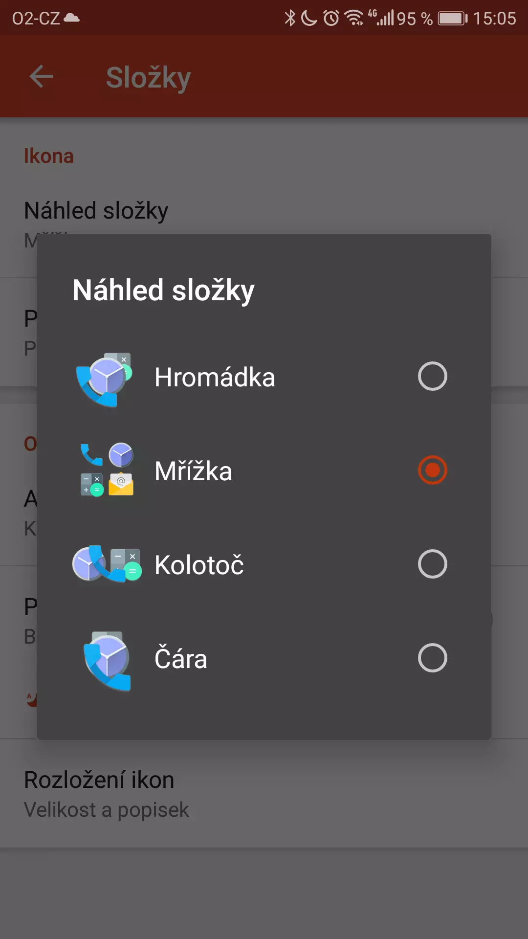Tap the dialog title Náhled složky

163,291
